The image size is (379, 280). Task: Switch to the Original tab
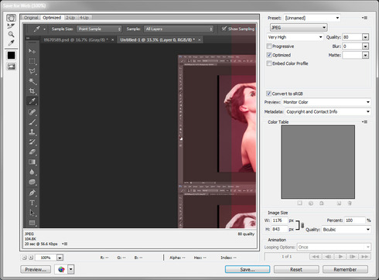tap(31, 18)
